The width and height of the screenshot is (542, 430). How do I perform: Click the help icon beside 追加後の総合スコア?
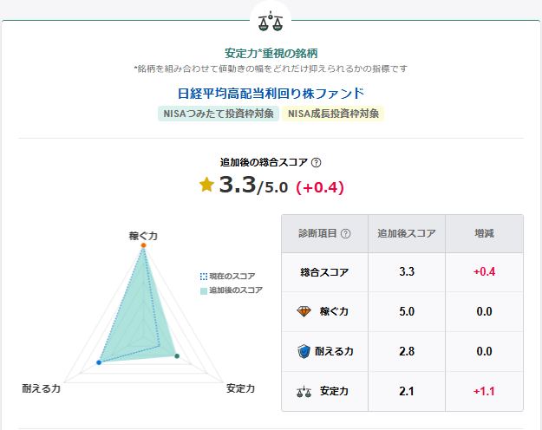pos(317,162)
